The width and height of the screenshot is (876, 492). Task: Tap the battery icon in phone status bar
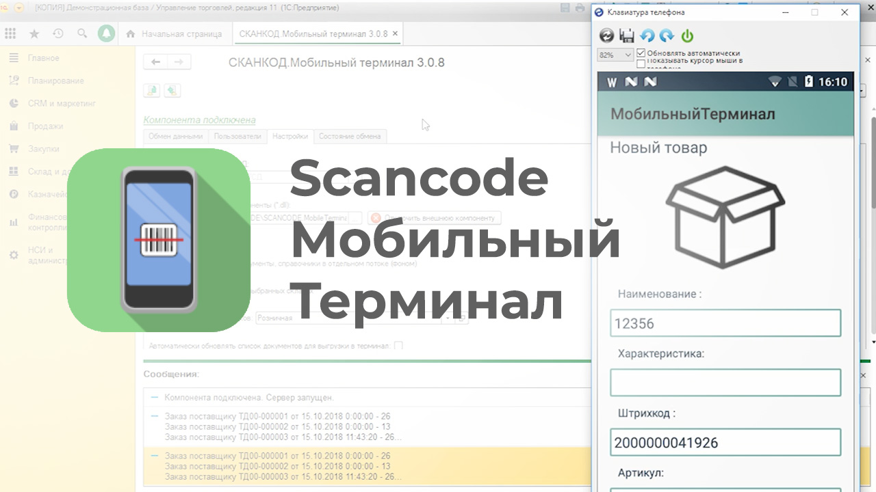pos(809,82)
